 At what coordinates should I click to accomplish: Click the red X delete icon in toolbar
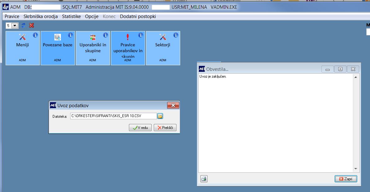click(x=31, y=25)
